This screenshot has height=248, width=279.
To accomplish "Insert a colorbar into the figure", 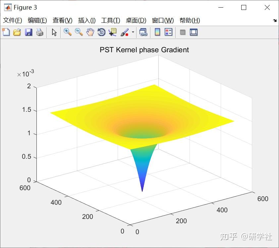I will click(x=157, y=32).
